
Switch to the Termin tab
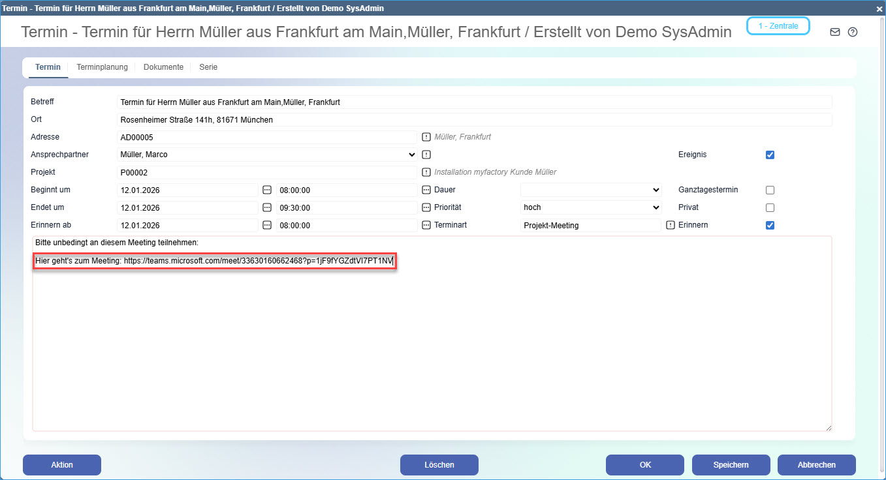48,67
